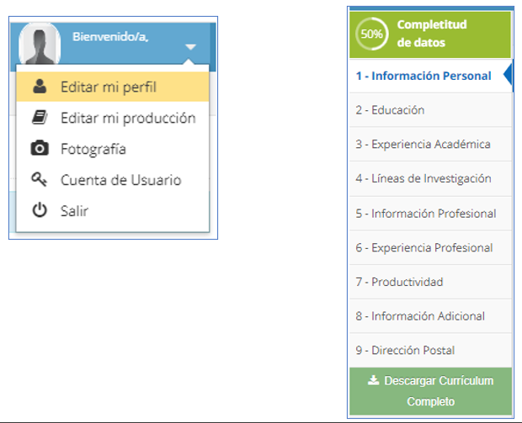Click the Descargar Currículum Completo button
Screen dimensions: 522x423
pos(430,391)
